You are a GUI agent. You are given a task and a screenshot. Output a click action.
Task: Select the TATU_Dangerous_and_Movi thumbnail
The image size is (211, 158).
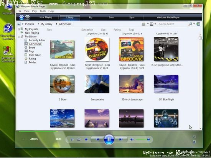coord(166,49)
